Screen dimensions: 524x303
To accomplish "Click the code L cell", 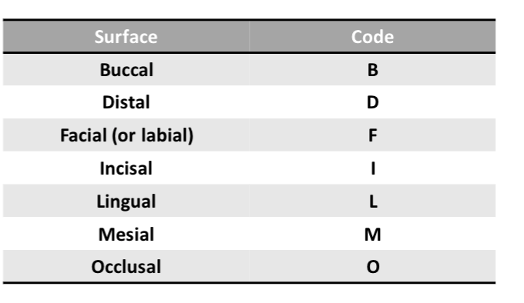I will pos(372,201).
